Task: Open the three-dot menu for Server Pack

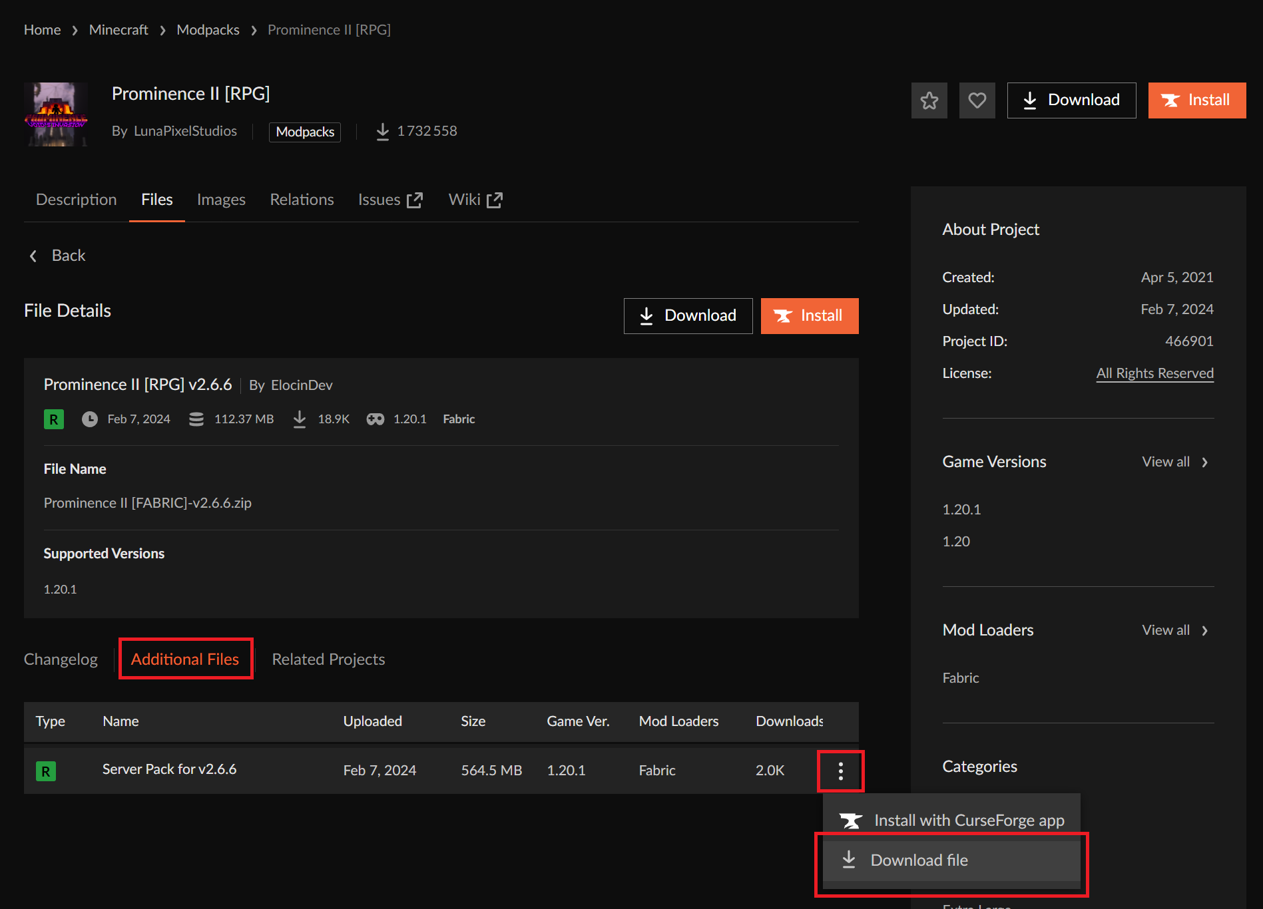Action: (840, 771)
